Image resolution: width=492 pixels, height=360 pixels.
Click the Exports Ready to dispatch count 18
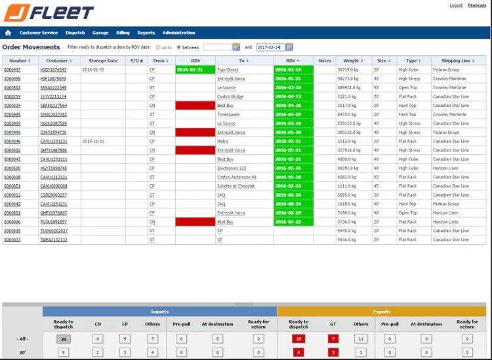298,338
